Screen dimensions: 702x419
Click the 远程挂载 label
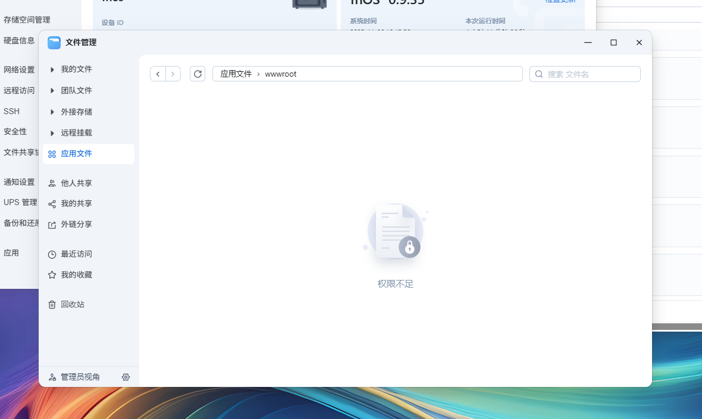pyautogui.click(x=77, y=133)
